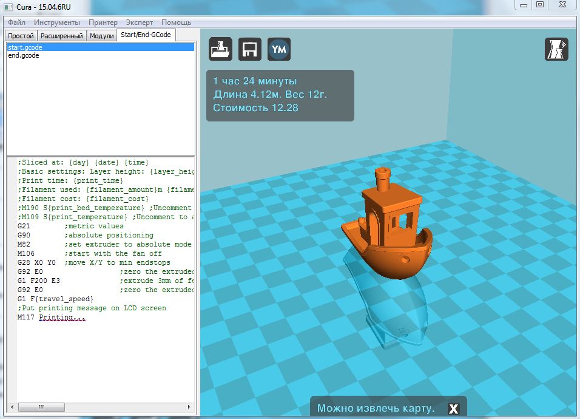Switch to the Модули tab
The height and width of the screenshot is (419, 580).
coord(101,36)
